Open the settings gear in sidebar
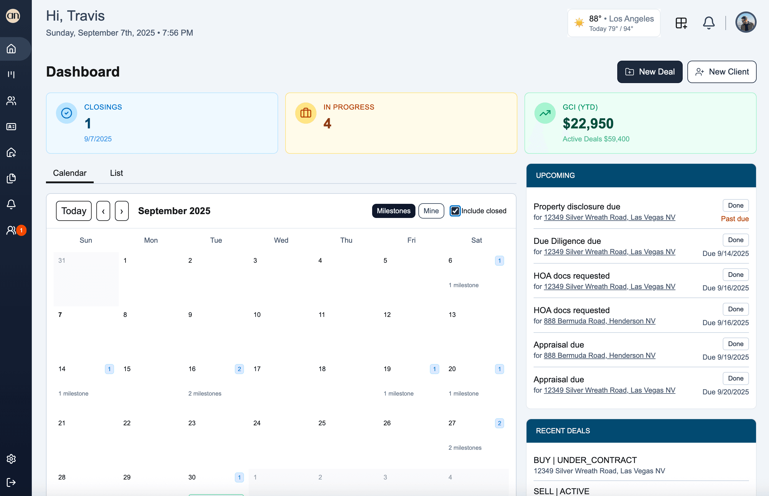This screenshot has width=769, height=496. [x=11, y=459]
